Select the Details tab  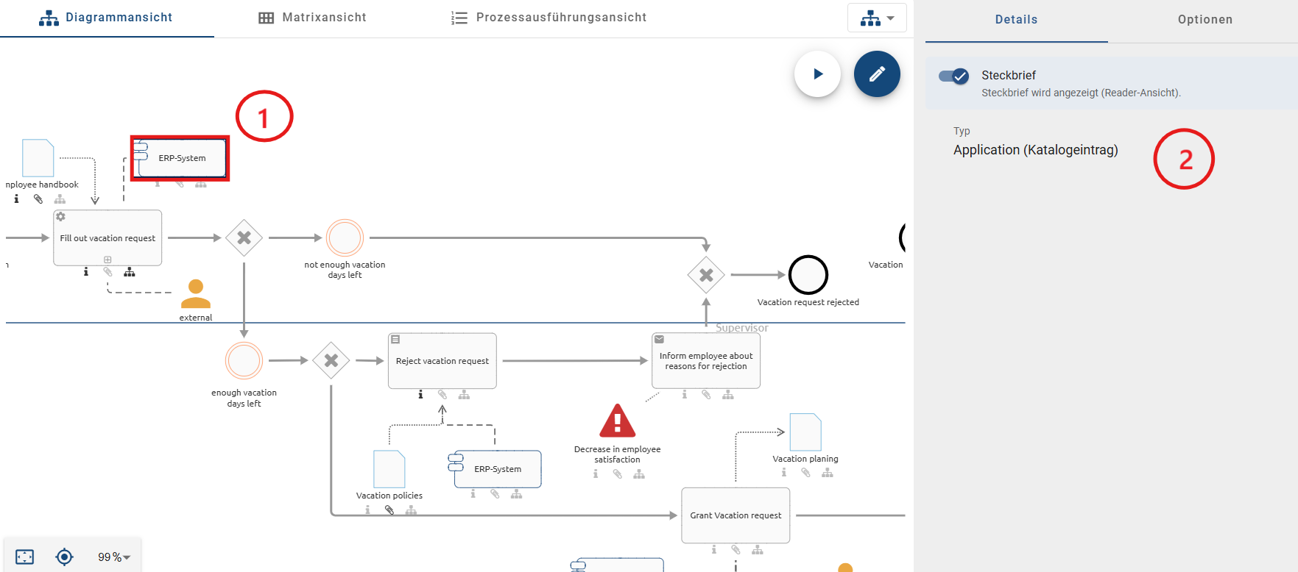pos(1016,20)
